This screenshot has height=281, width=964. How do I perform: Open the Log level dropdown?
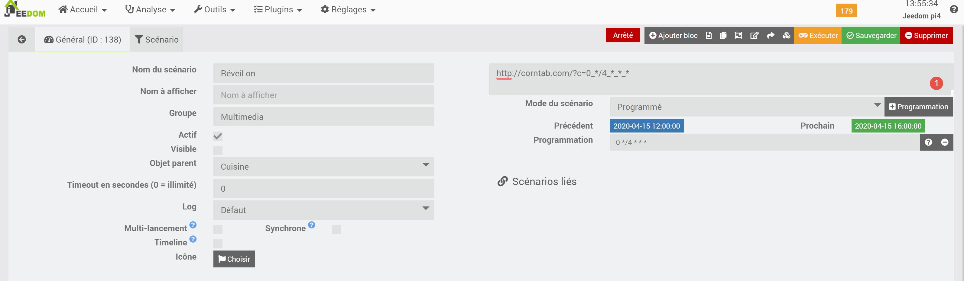323,210
